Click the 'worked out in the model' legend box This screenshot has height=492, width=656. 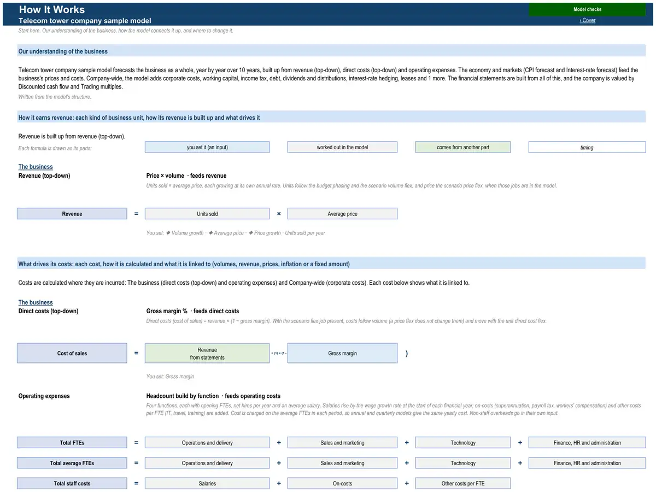(342, 147)
